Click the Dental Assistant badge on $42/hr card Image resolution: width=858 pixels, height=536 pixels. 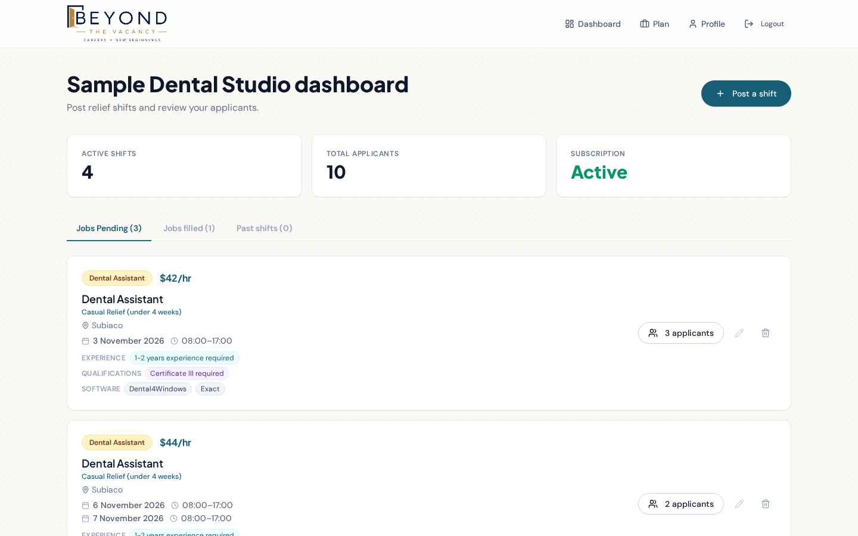117,278
